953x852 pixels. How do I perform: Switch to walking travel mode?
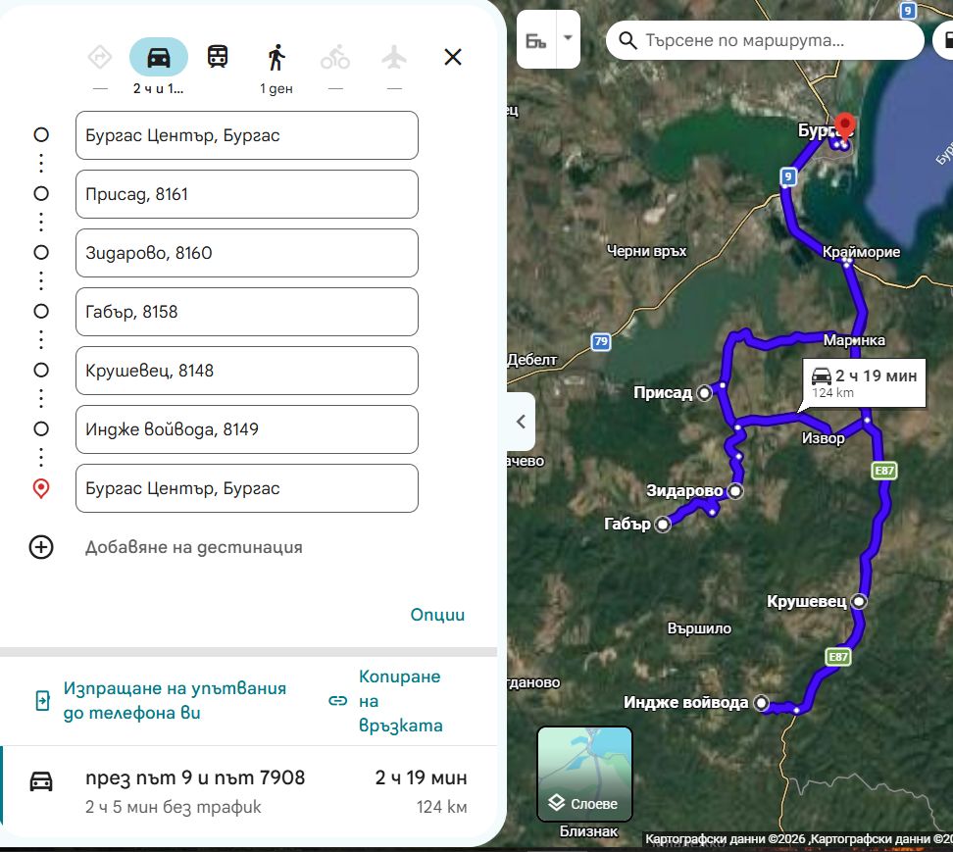click(276, 57)
